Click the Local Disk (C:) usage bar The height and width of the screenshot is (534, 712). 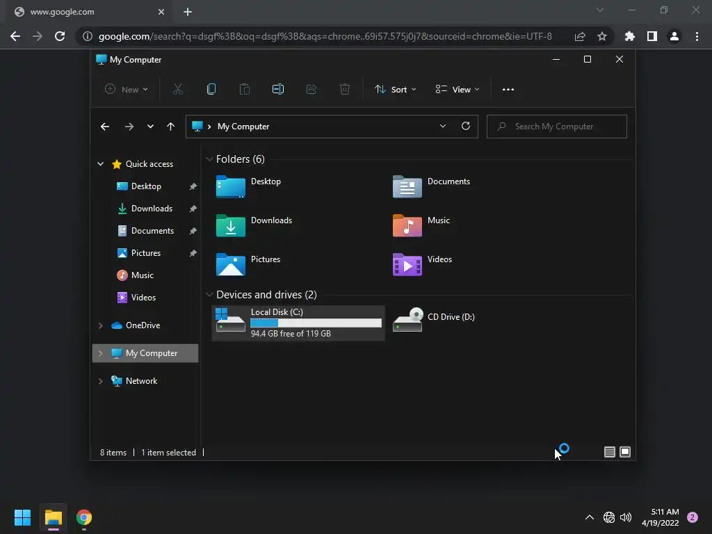pos(316,323)
